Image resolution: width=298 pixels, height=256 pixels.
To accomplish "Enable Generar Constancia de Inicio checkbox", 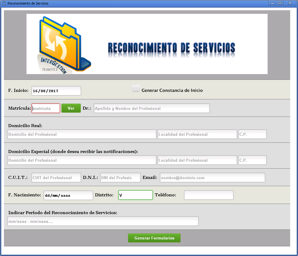I will 136,88.
